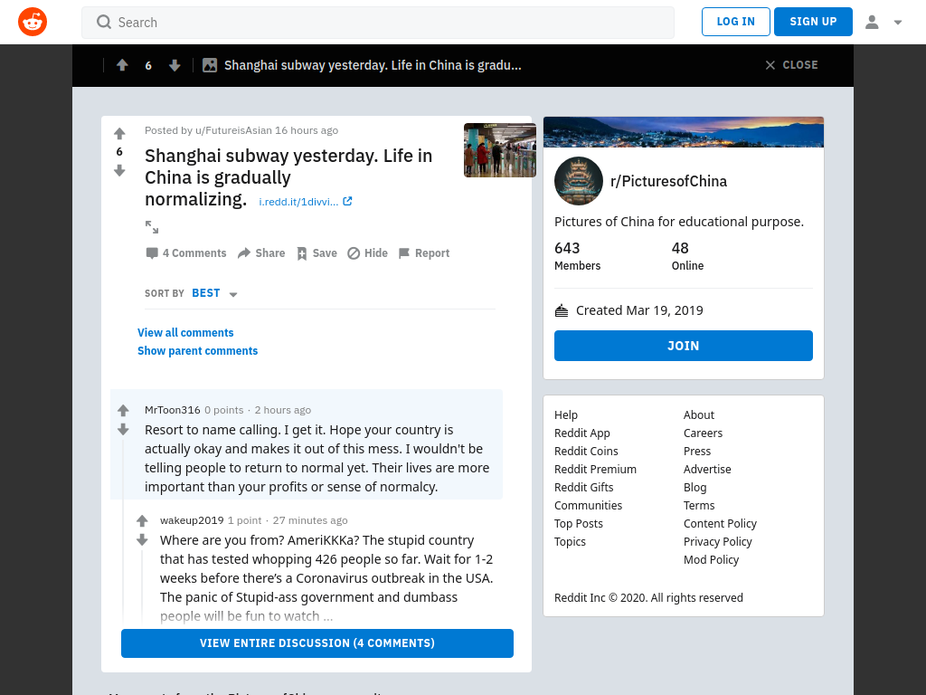The height and width of the screenshot is (695, 926).
Task: Open the user account dropdown menu
Action: tap(883, 23)
